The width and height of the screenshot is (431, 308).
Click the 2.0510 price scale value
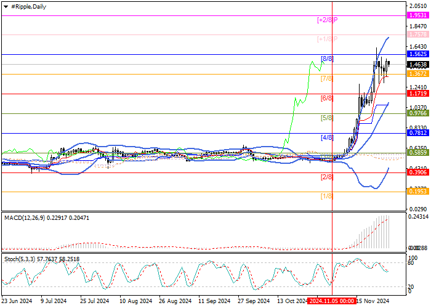coord(418,6)
